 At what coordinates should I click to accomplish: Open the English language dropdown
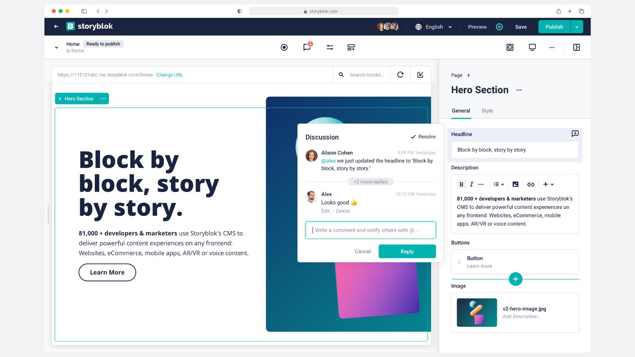point(434,27)
